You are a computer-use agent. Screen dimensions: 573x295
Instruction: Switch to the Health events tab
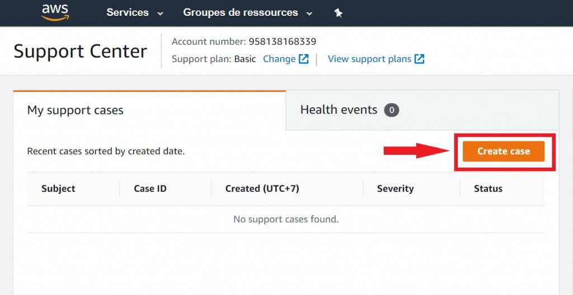pos(422,110)
